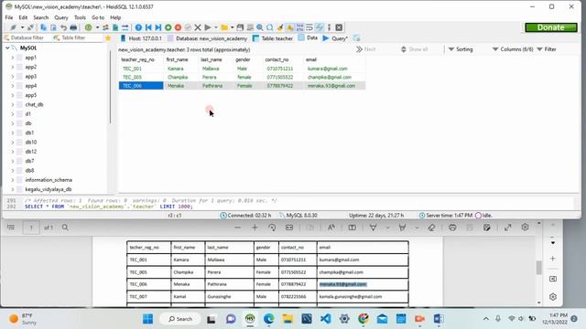Click the PDF page number input box
586x329 pixels.
tap(31, 228)
